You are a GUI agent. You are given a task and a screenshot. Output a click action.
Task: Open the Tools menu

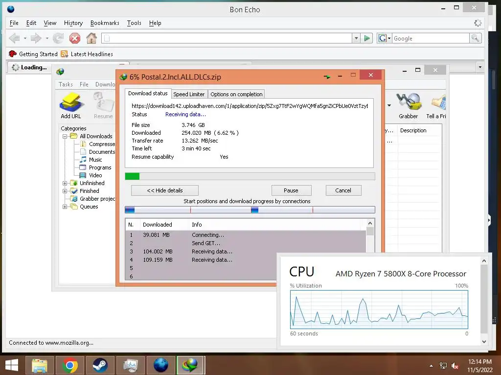pos(134,23)
